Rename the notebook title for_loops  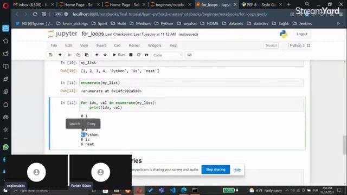(93, 34)
